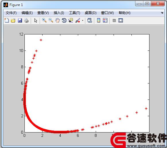Activate the Zoom In tool
This screenshot has height=148, width=167.
[x=44, y=20]
